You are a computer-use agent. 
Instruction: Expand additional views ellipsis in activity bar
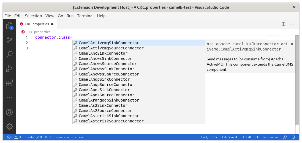point(9,97)
